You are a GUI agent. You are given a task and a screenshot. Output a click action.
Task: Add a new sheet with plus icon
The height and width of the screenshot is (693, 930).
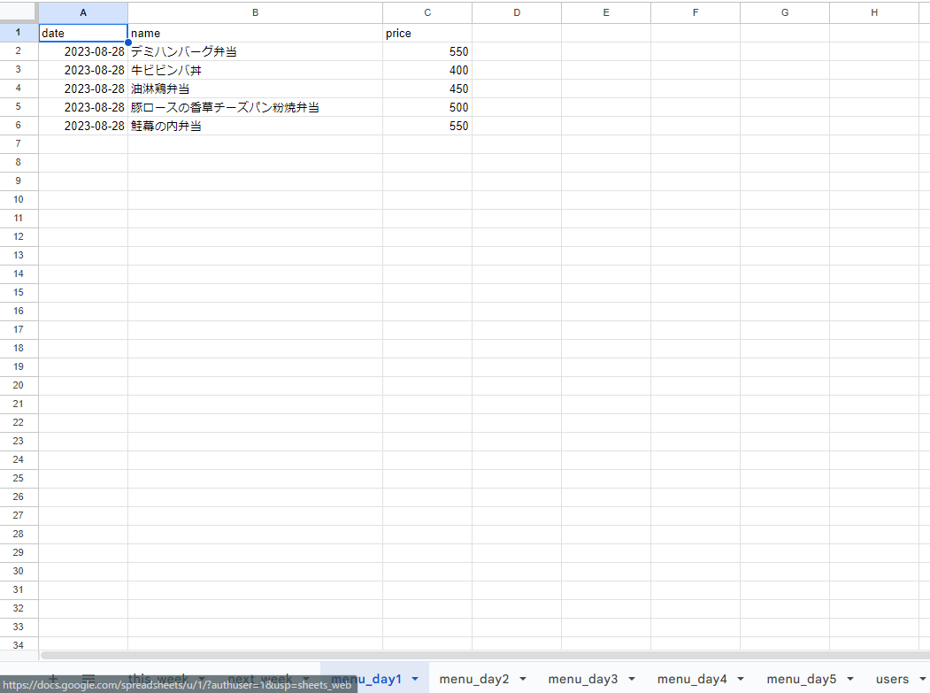(x=52, y=679)
